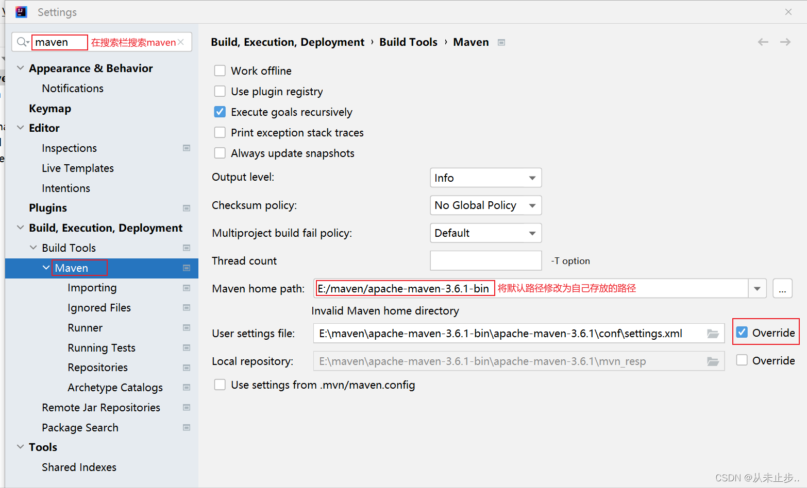The width and height of the screenshot is (807, 488).
Task: Clear the settings search text with X
Action: [181, 42]
